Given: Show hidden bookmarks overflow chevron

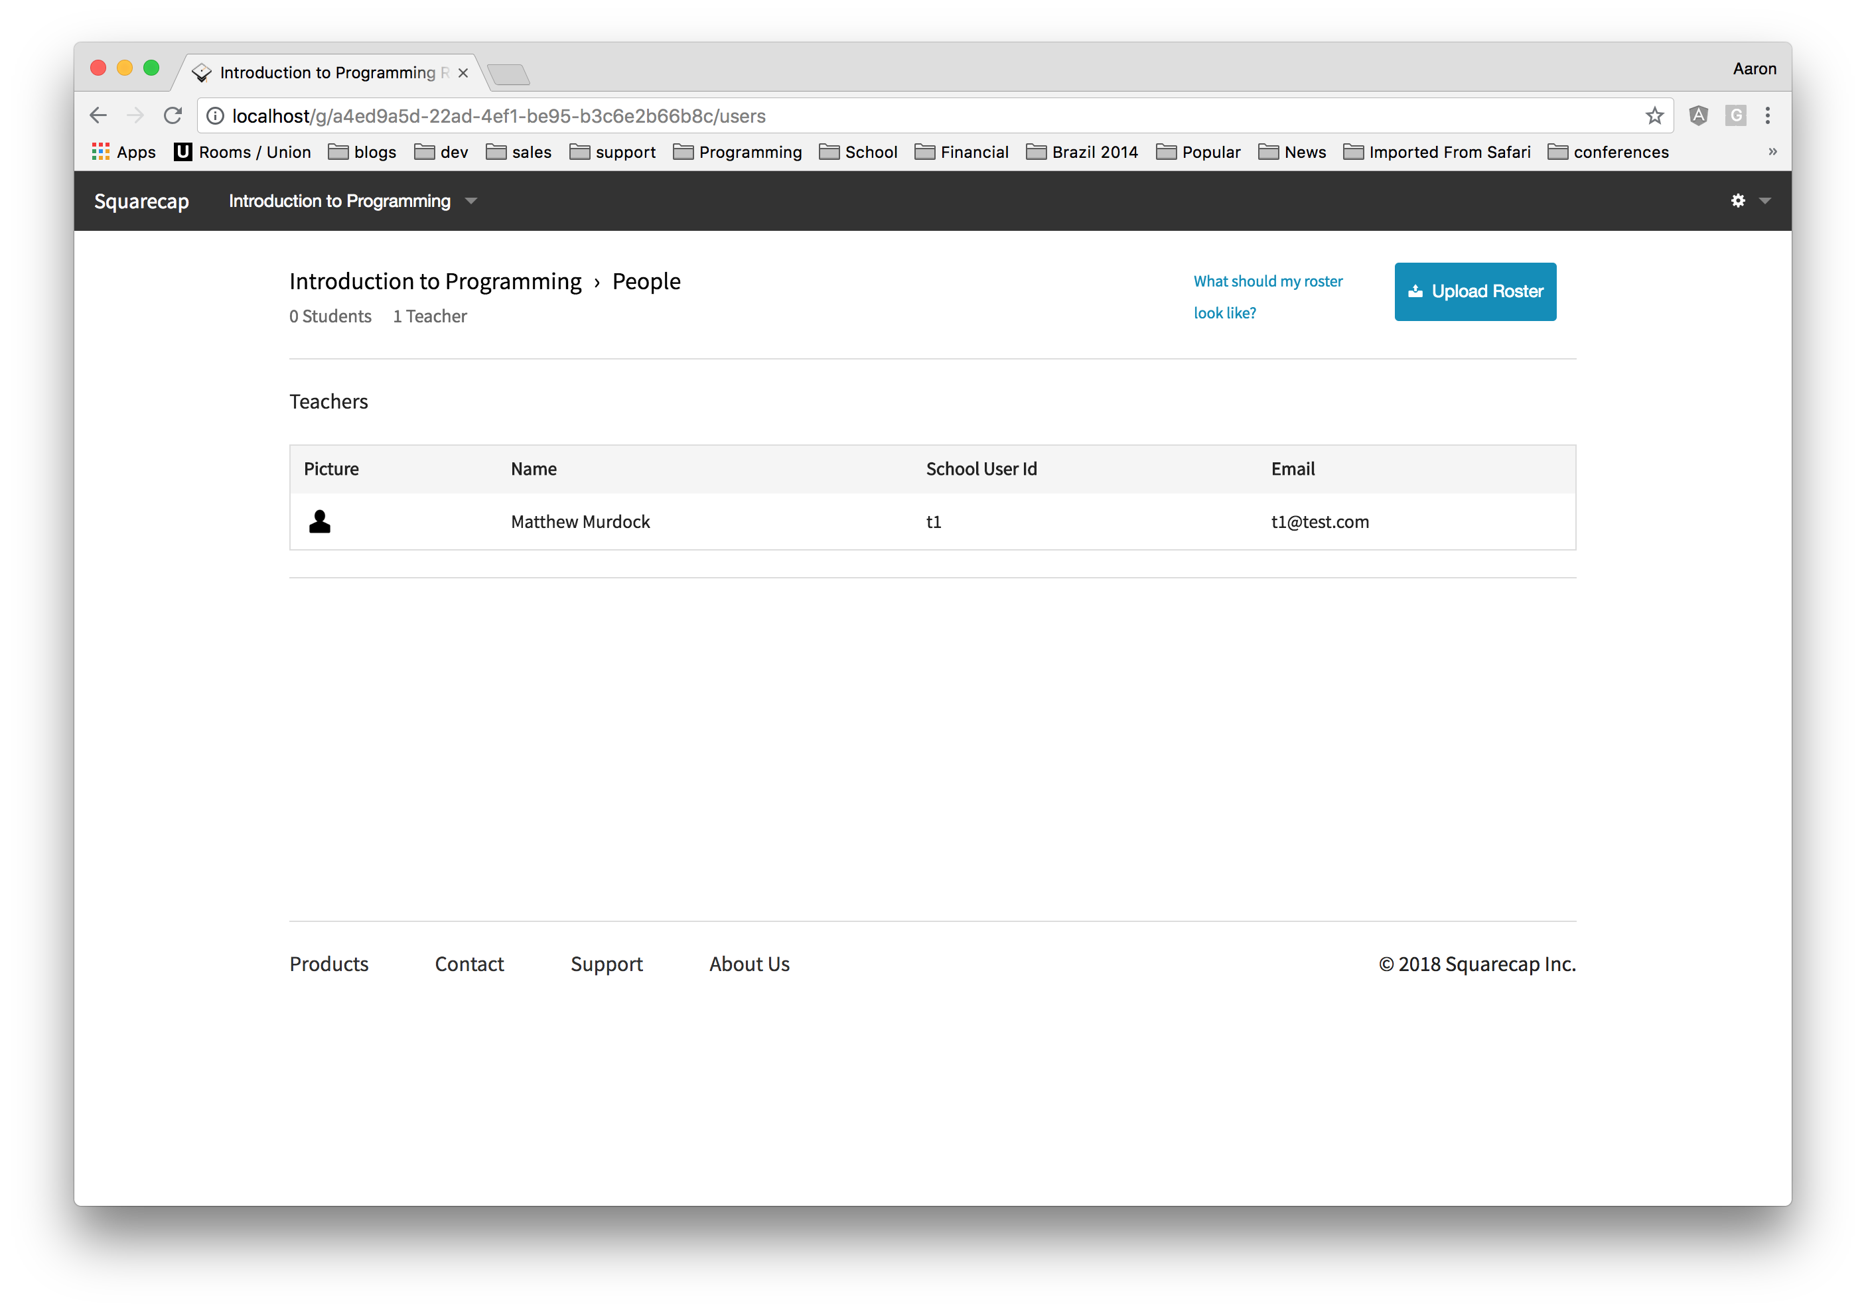Looking at the screenshot, I should pos(1772,152).
